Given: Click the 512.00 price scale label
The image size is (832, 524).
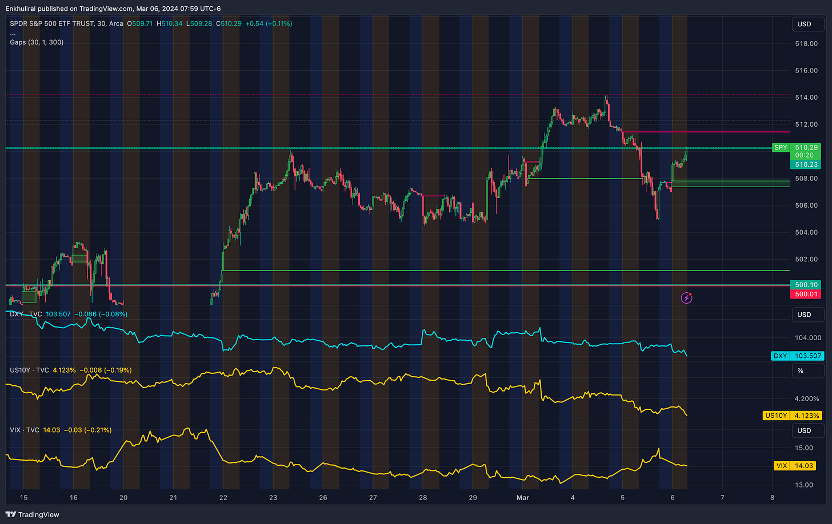Looking at the screenshot, I should tap(806, 124).
